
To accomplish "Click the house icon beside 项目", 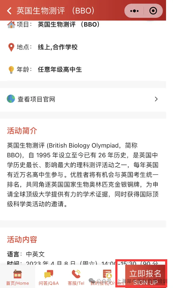I will click(x=11, y=25).
